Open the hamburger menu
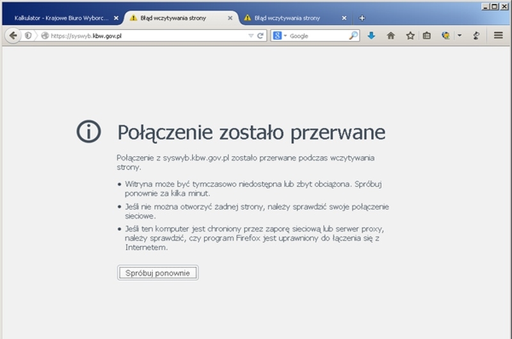 pos(499,35)
